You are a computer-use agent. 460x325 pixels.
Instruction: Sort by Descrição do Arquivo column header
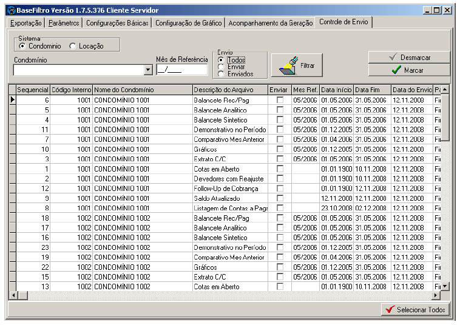point(230,90)
